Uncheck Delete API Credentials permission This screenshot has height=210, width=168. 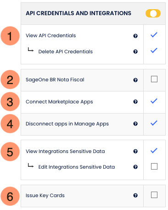point(154,51)
